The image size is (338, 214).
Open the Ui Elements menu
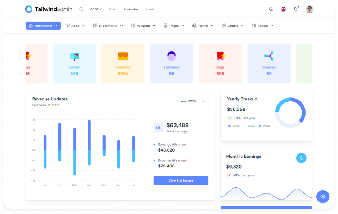pyautogui.click(x=108, y=26)
